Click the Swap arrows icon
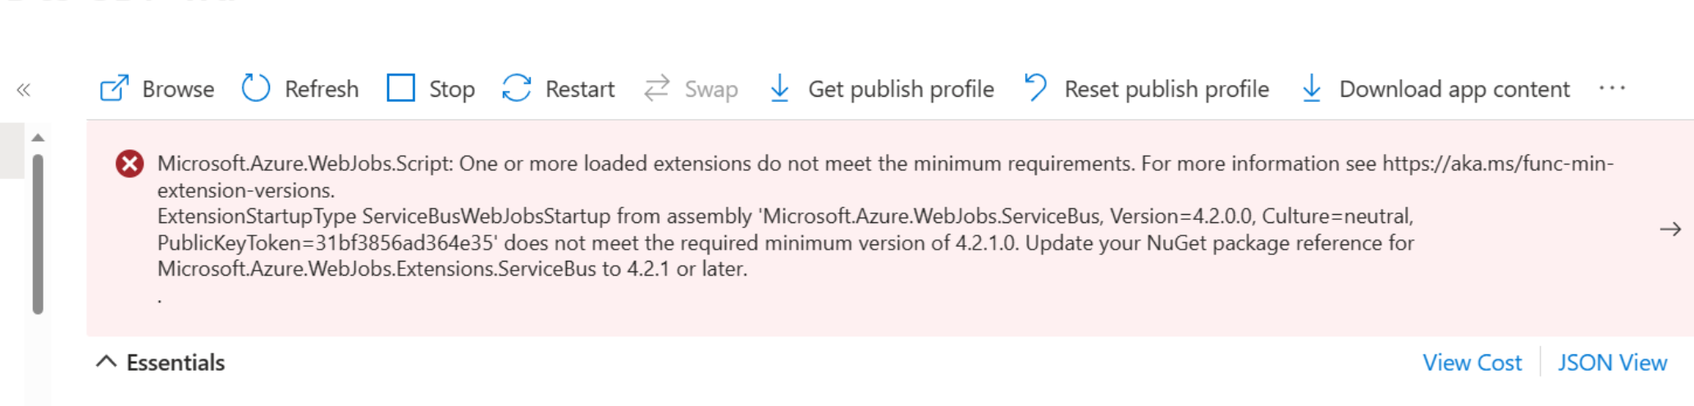This screenshot has width=1694, height=406. (x=657, y=89)
